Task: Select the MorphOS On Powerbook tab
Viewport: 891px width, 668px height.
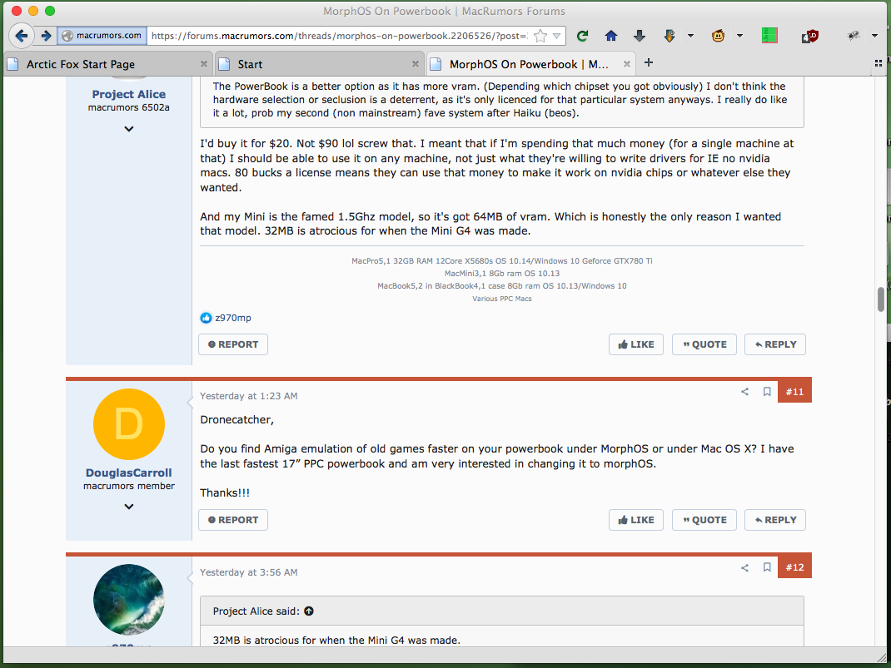Action: pyautogui.click(x=531, y=64)
